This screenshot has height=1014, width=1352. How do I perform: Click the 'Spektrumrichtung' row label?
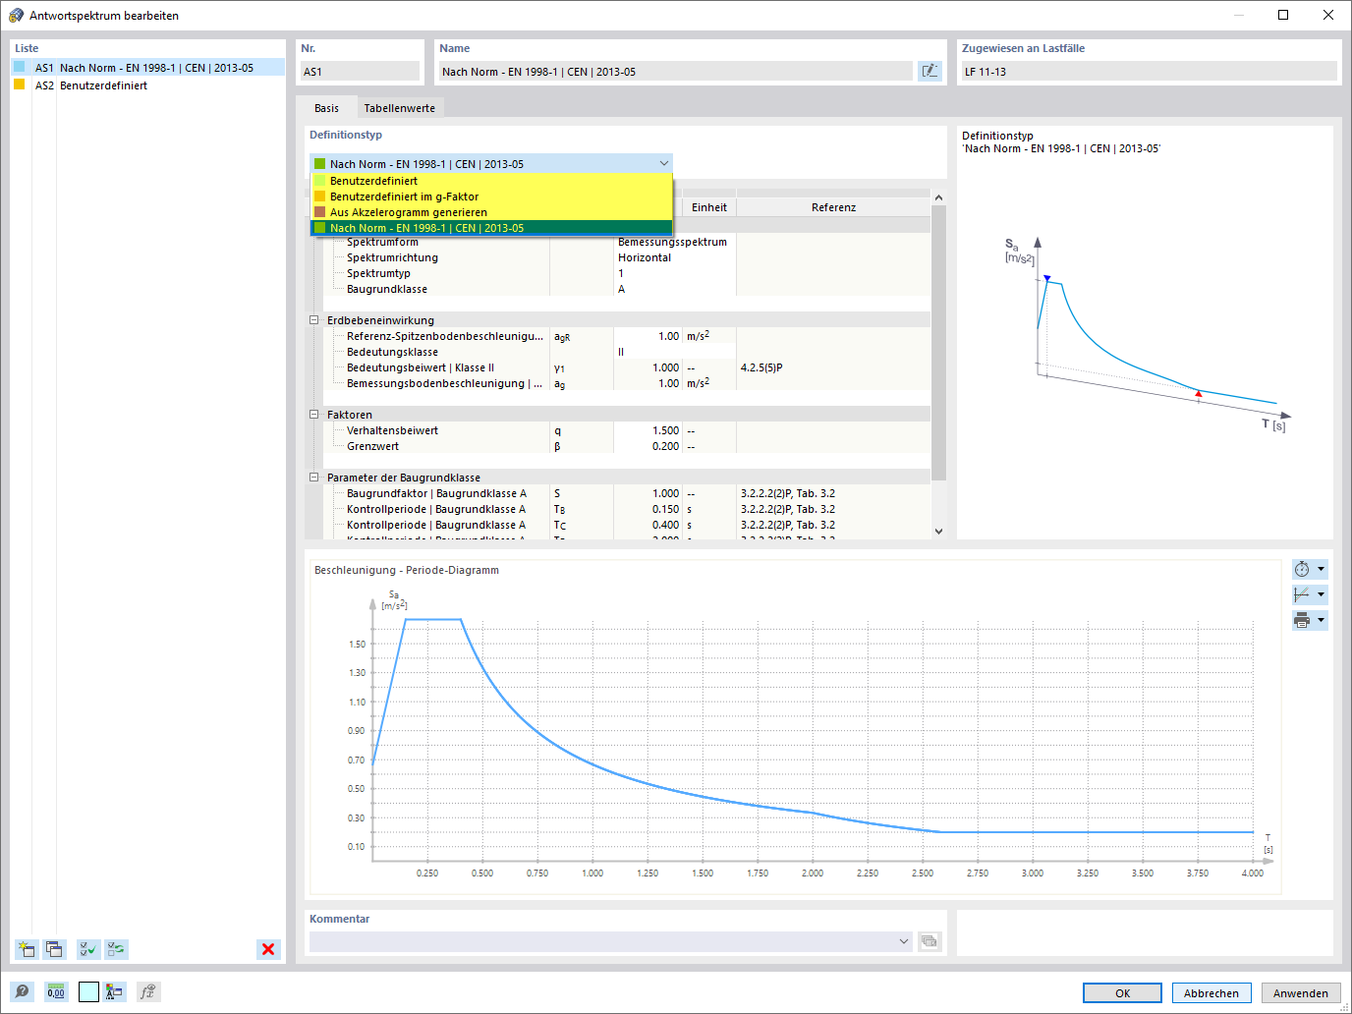click(x=392, y=257)
